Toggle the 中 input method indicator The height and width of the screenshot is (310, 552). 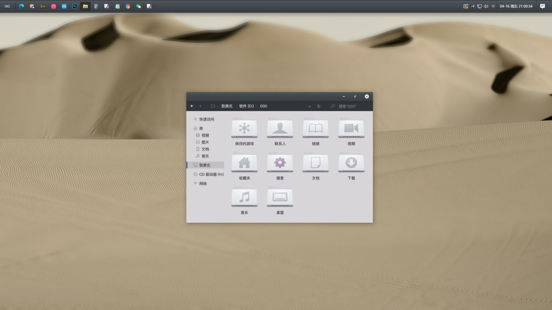click(493, 6)
